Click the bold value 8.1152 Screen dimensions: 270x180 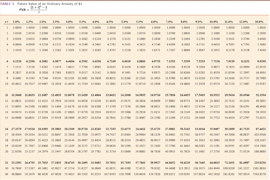click(x=245, y=61)
